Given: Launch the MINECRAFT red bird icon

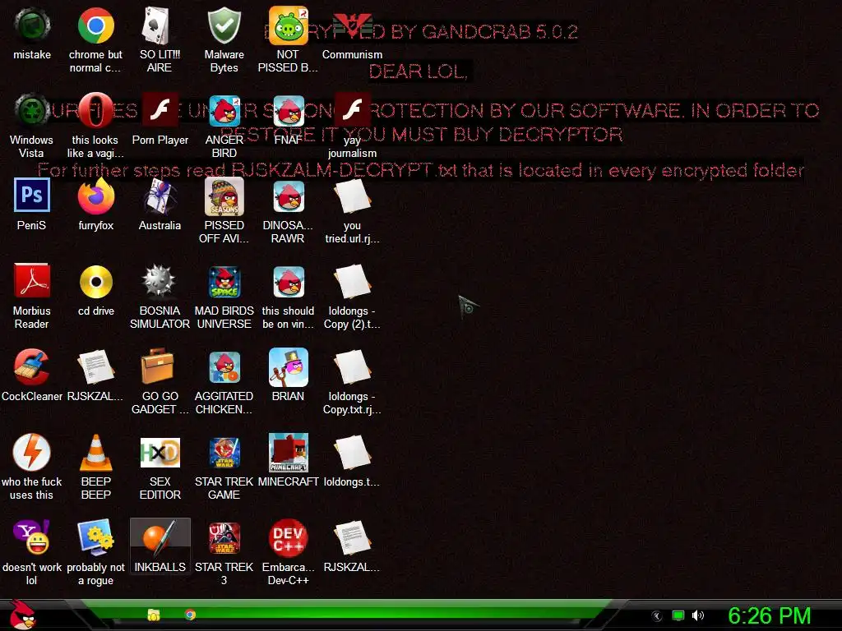Looking at the screenshot, I should (x=288, y=453).
